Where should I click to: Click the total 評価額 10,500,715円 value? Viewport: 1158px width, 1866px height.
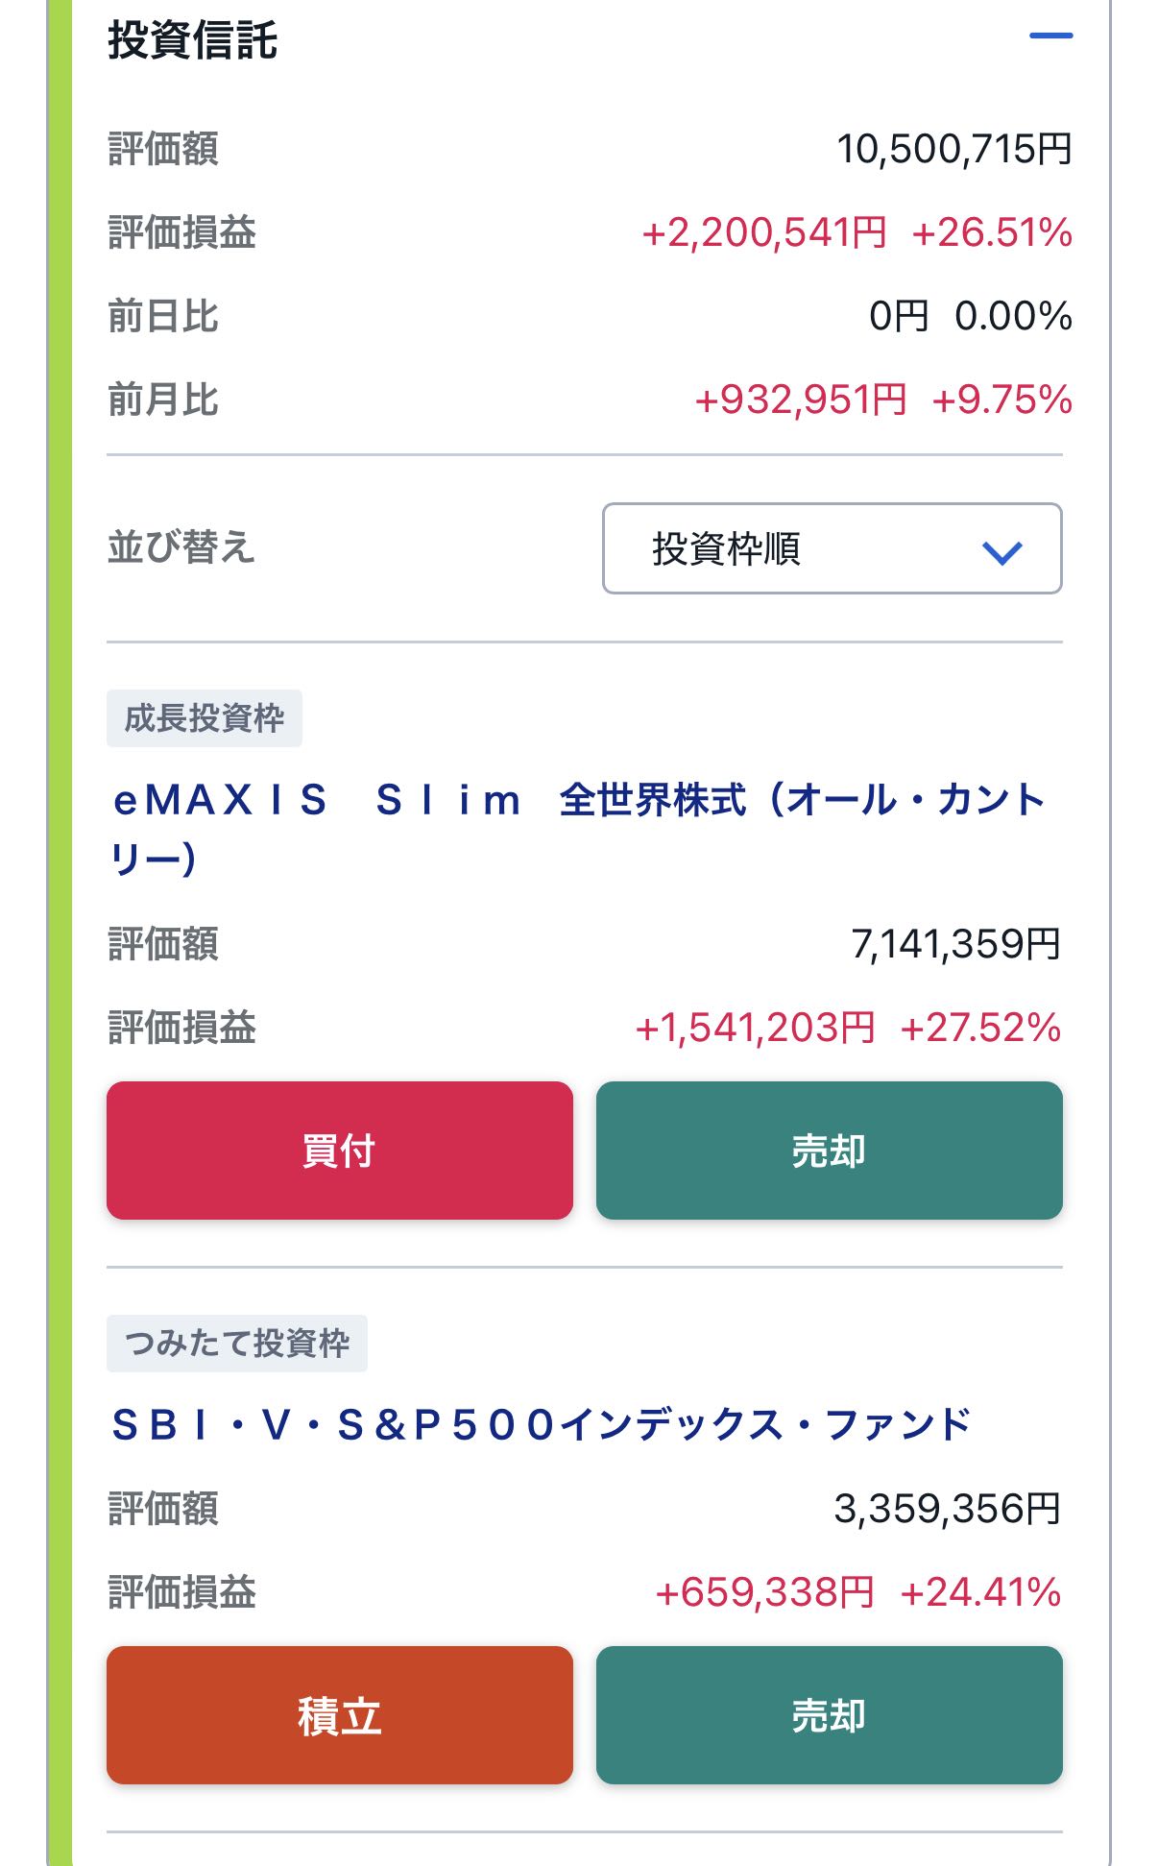(953, 150)
